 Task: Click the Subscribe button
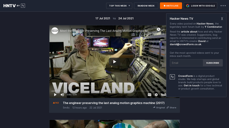pos(213,63)
